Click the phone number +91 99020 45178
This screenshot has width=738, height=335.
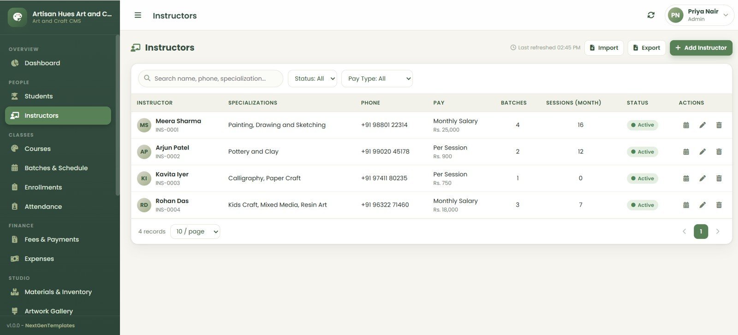tap(385, 151)
